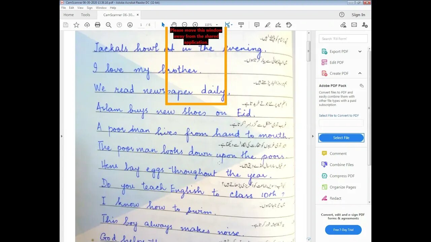Expand the Export PDF section
The image size is (431, 242).
pyautogui.click(x=360, y=51)
